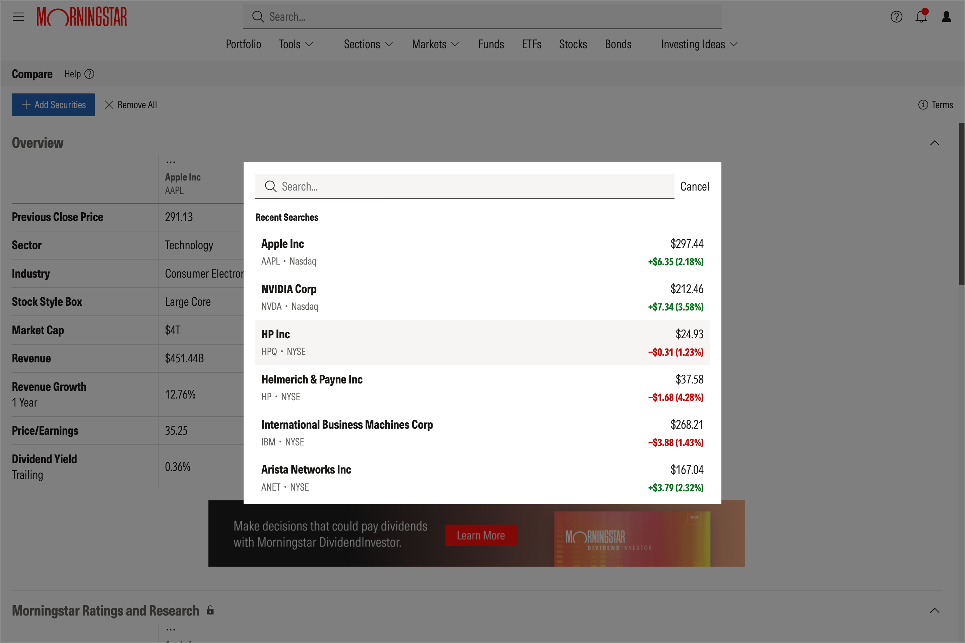This screenshot has height=643, width=965.
Task: Select Helmerich & Payne Inc result
Action: [x=482, y=388]
